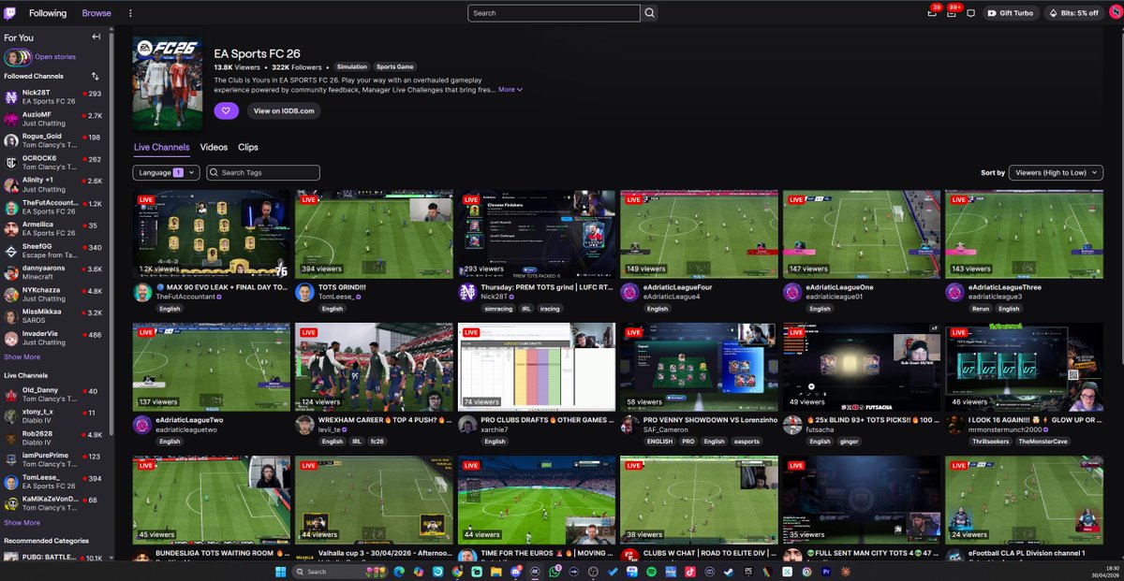The height and width of the screenshot is (581, 1124).
Task: Open Nick28T avatar under Thursday PREM TOTS stream
Action: pyautogui.click(x=467, y=293)
